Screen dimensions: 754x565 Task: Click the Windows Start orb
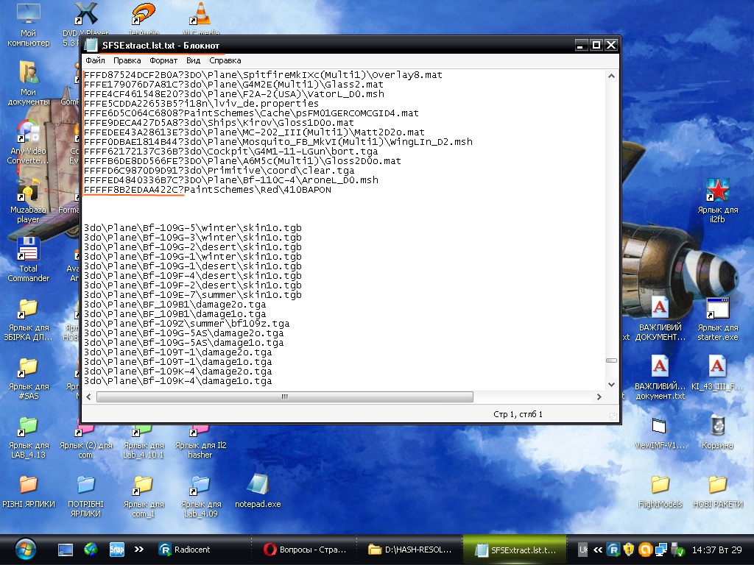[x=26, y=550]
